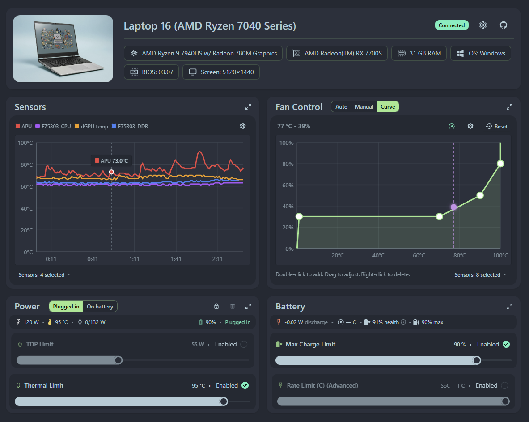Image resolution: width=529 pixels, height=422 pixels.
Task: Disable the Thermal Limit checkbox
Action: 245,386
